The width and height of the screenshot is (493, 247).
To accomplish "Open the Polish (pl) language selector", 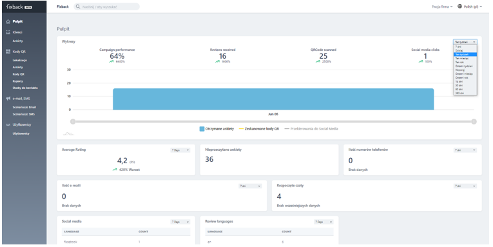I will (x=470, y=6).
